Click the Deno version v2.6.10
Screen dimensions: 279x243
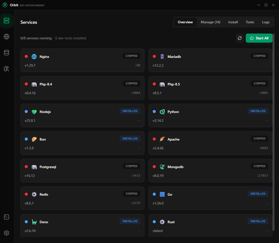click(x=30, y=231)
